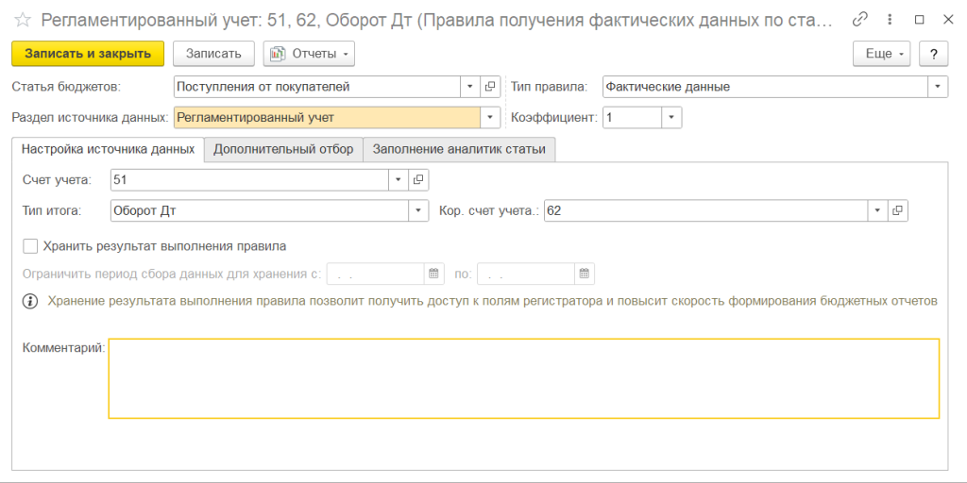Expand the Раздел источника данных dropdown
The image size is (967, 483).
[490, 117]
